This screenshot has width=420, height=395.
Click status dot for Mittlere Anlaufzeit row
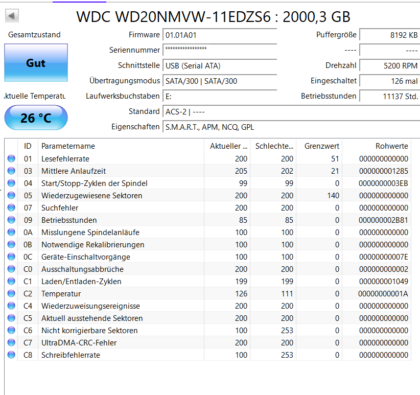coord(11,171)
